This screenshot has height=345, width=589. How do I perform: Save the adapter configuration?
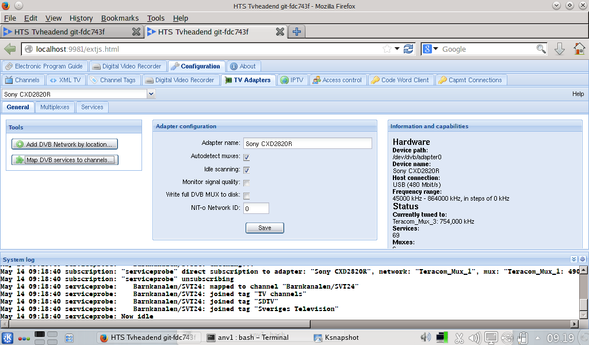(265, 228)
